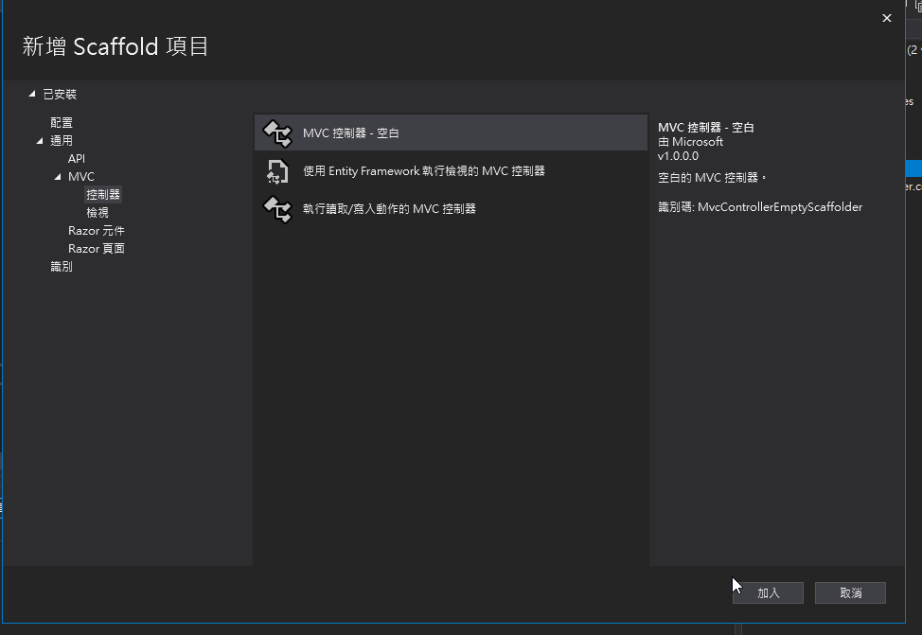The height and width of the screenshot is (635, 922).
Task: Click the Entity Framework MVC controller icon
Action: (277, 171)
